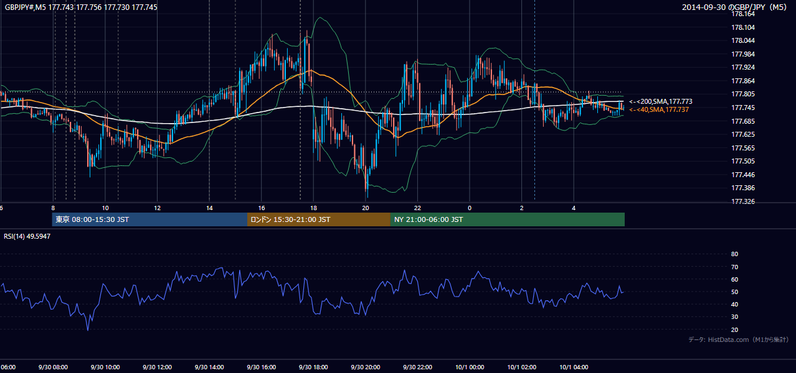Click RSI scale value 60

[x=734, y=279]
